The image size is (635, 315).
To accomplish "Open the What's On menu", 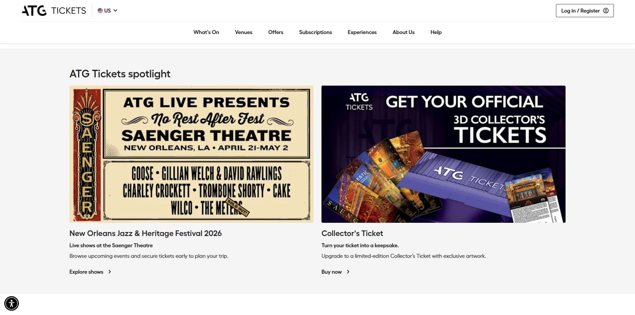I will [x=206, y=32].
